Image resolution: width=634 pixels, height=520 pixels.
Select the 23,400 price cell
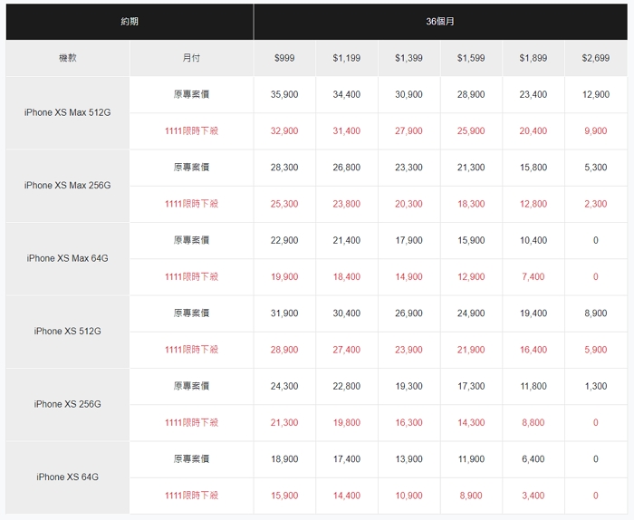[x=533, y=94]
